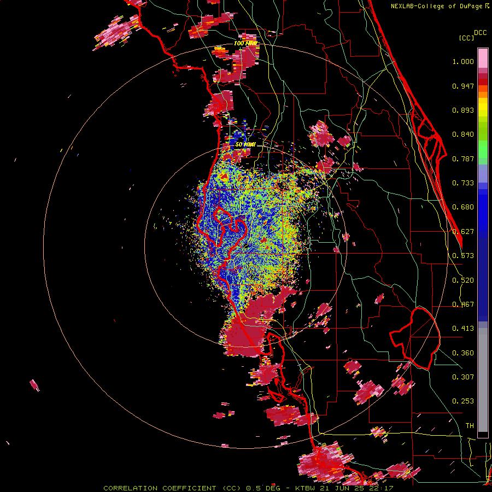The width and height of the screenshot is (492, 492).
Task: Click the "0.573" scale value
Action: click(463, 256)
